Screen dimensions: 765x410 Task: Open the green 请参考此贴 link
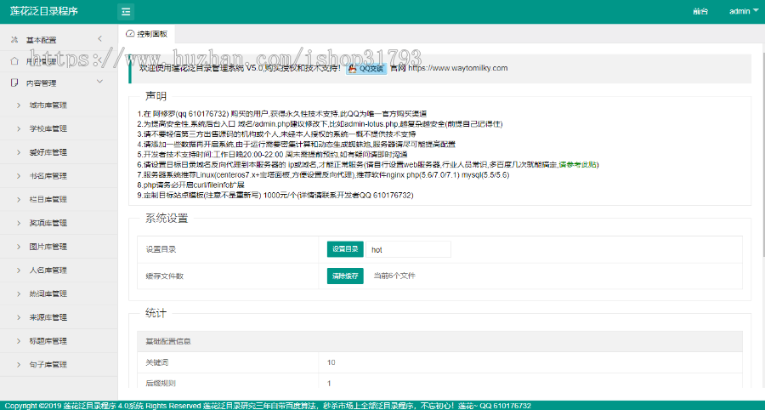(579, 164)
